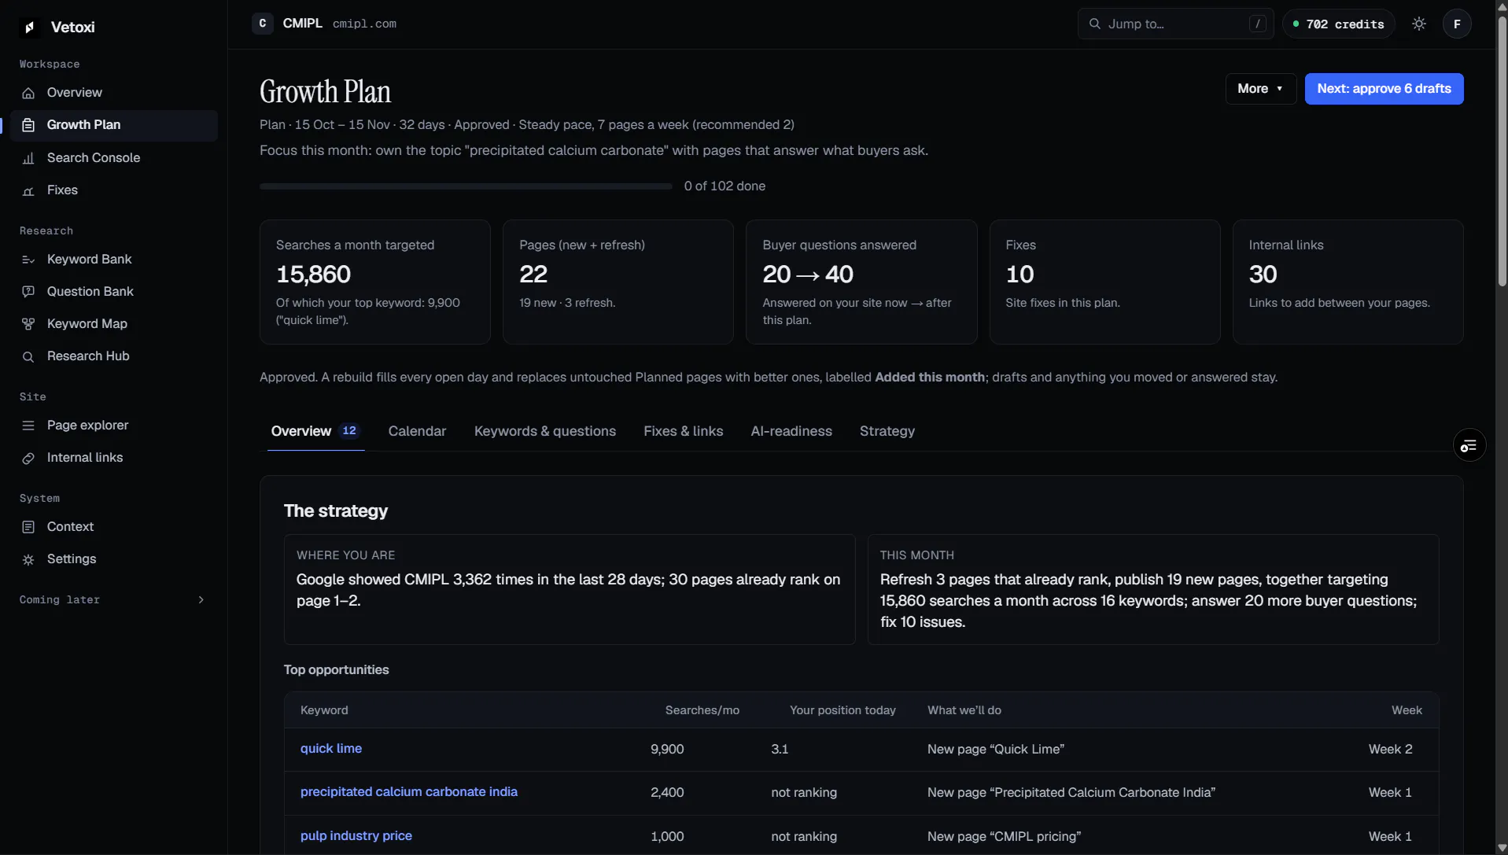Open the AI-readiness tab
Screen dimensions: 1508x855
click(791, 431)
